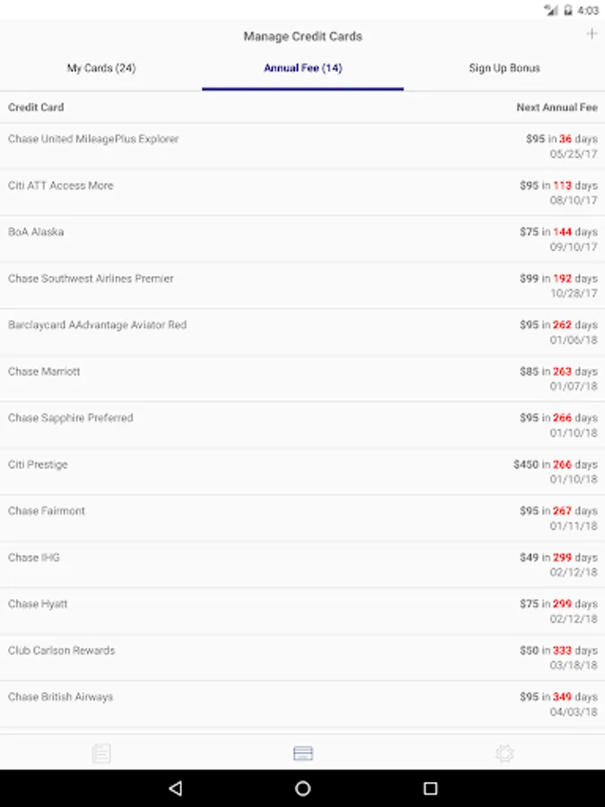Switch to My Cards (24) tab
The height and width of the screenshot is (807, 605).
[x=101, y=68]
